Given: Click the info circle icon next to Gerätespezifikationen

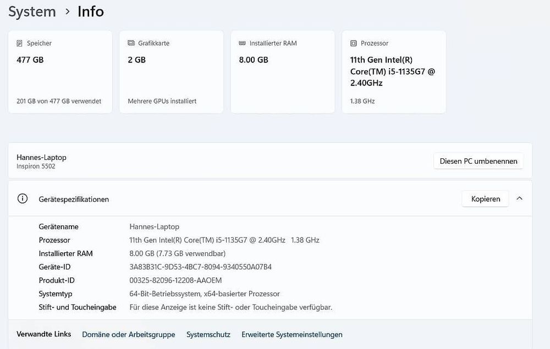Looking at the screenshot, I should coord(23,198).
